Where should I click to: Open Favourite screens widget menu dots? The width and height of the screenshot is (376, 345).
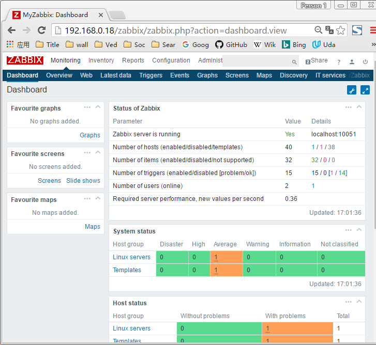pos(87,152)
